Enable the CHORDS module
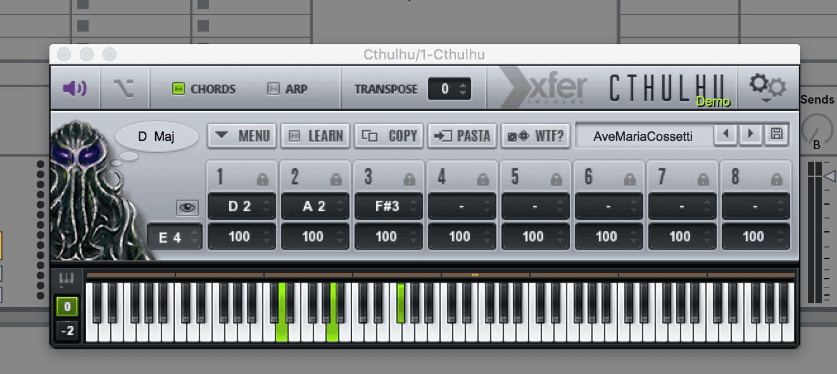 (179, 89)
